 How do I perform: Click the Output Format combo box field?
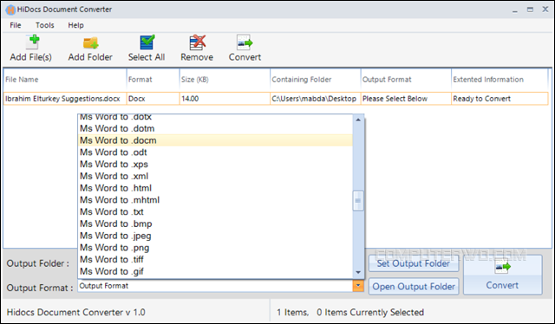coord(215,286)
